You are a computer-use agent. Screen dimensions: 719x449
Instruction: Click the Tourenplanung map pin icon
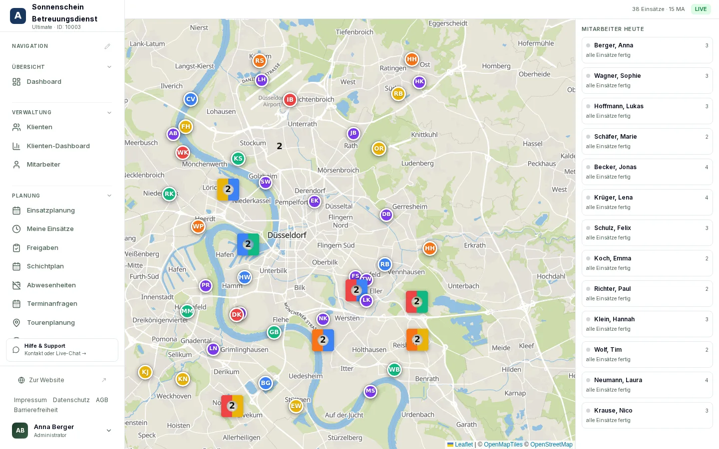click(x=16, y=323)
